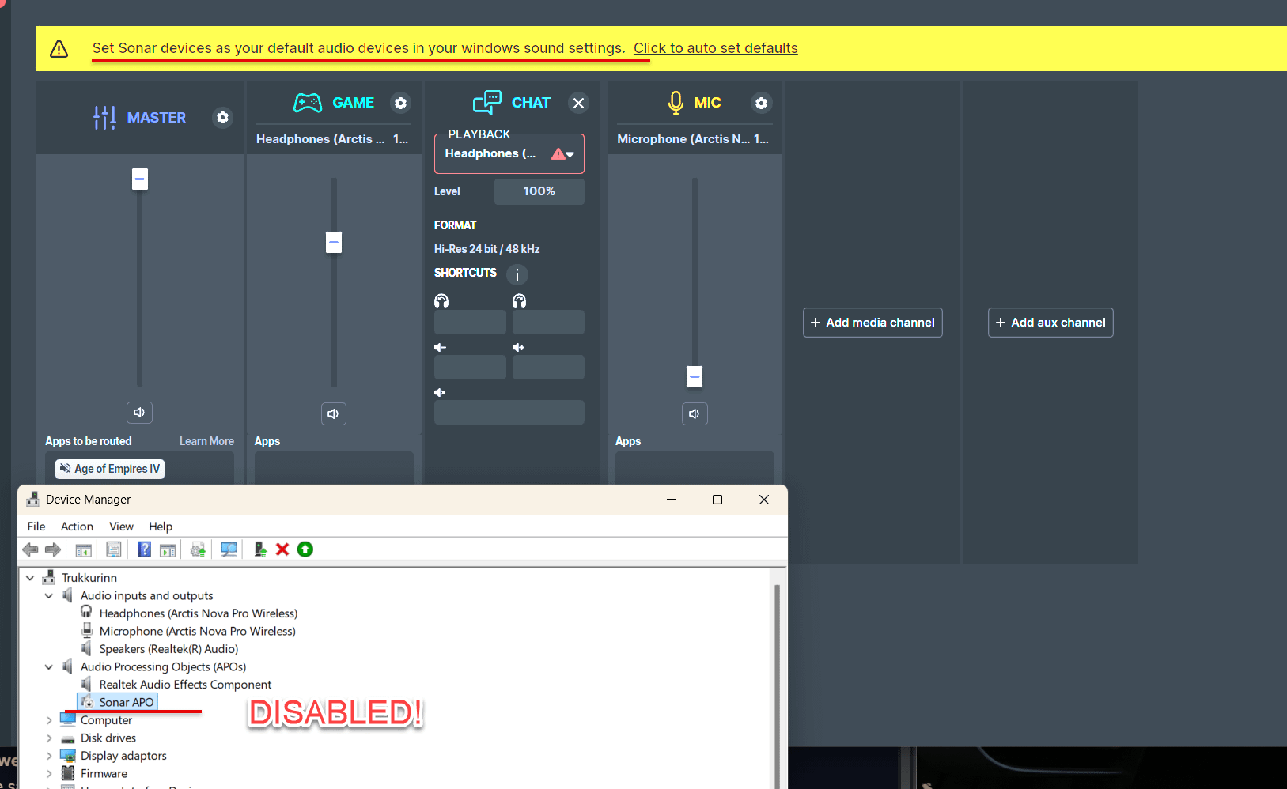Open the Master channel settings gear
This screenshot has width=1287, height=789.
pos(223,118)
